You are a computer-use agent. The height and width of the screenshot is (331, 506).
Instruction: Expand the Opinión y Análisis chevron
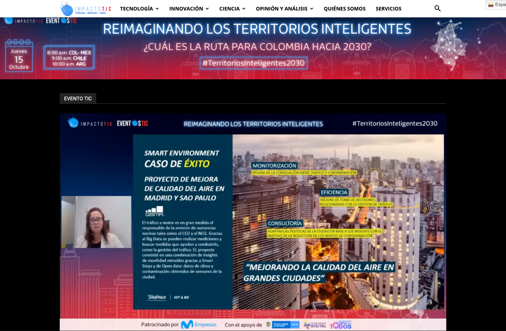[312, 9]
